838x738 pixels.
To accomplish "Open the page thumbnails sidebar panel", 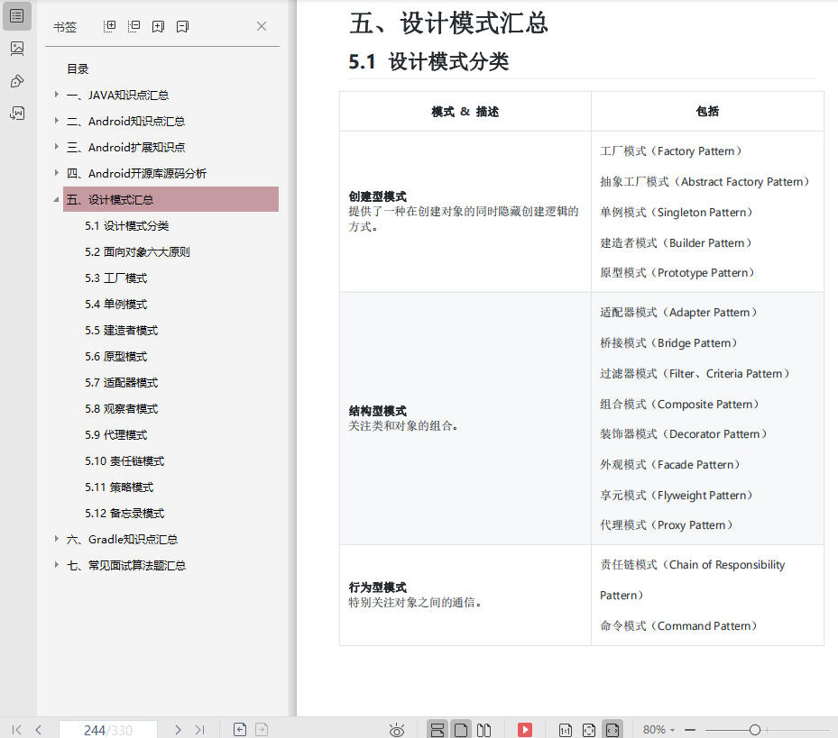I will click(x=16, y=48).
